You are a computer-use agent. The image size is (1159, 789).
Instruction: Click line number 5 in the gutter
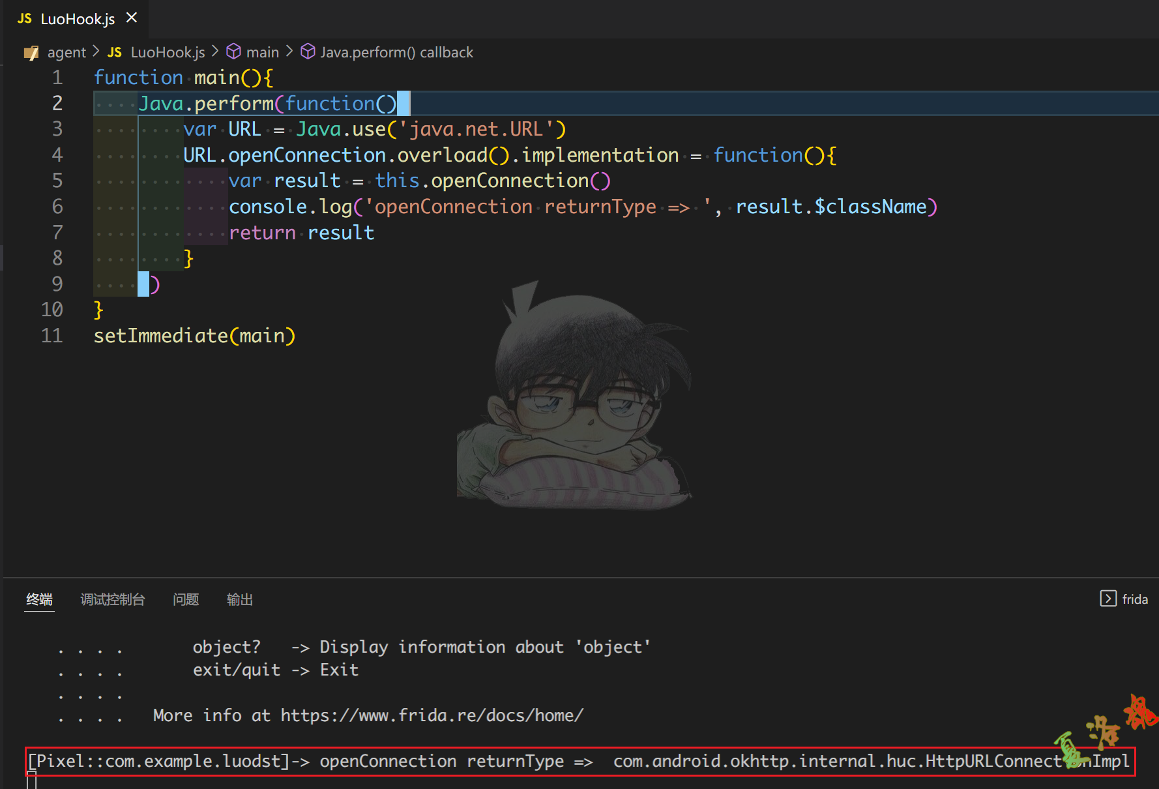(x=57, y=181)
